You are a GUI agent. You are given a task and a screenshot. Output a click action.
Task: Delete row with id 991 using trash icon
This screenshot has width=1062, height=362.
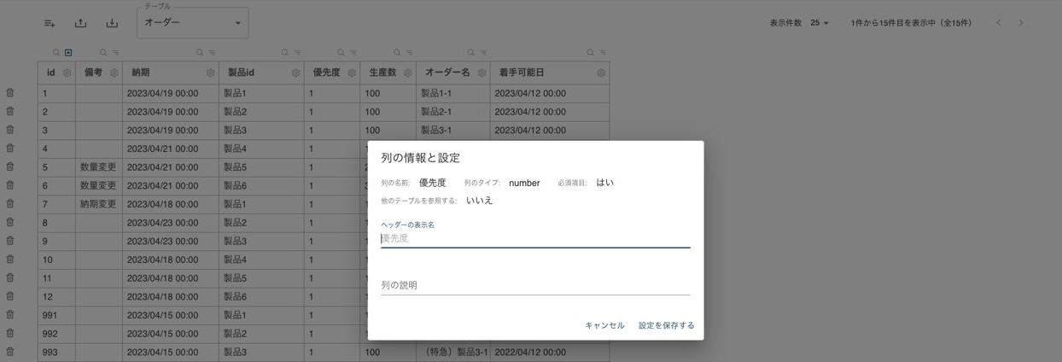[10, 315]
